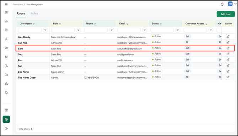Sort by User Name column arrows
238x136 pixels.
coord(34,23)
